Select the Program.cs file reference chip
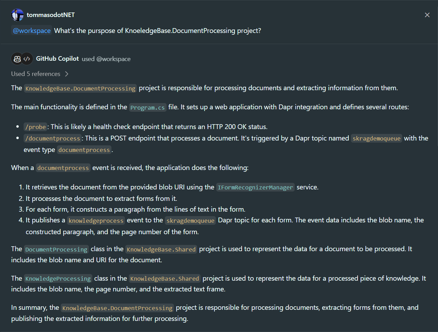This screenshot has height=332, width=438. (x=148, y=107)
